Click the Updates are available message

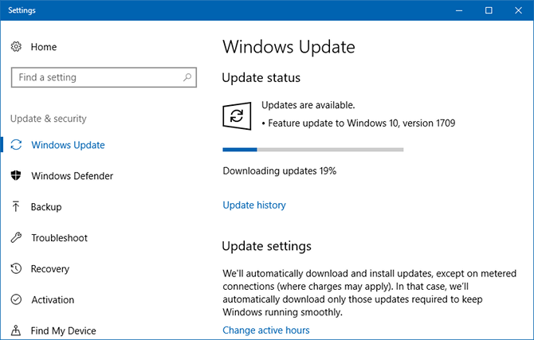pos(308,105)
